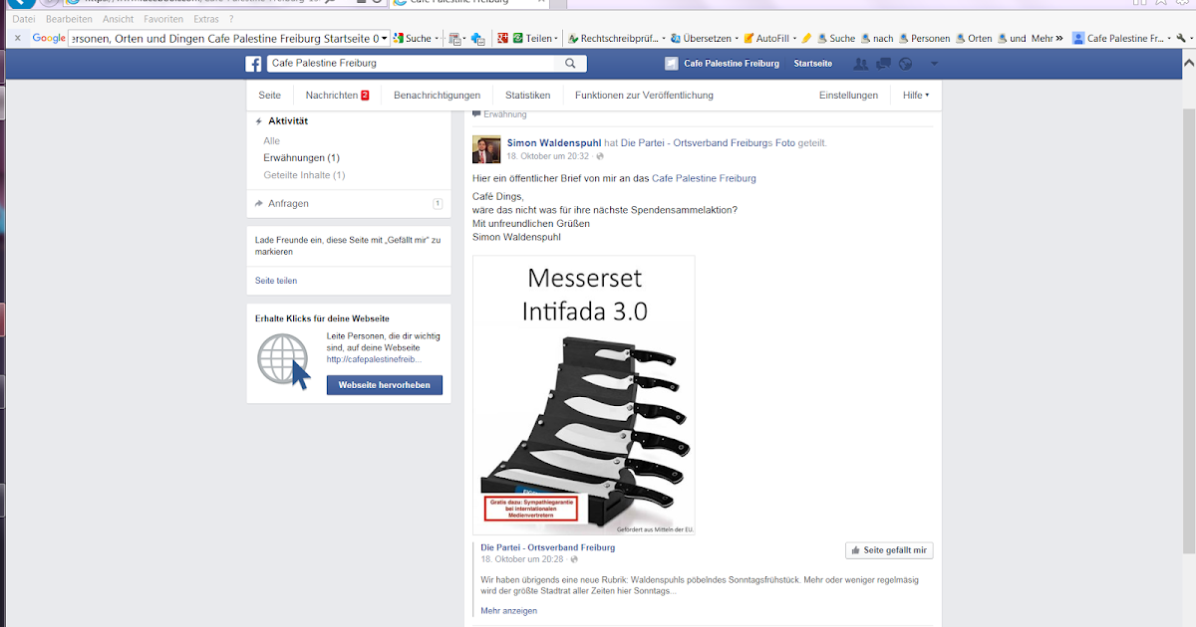Open Die Partei - Ortsverband Freiburg link below image
The image size is (1196, 627).
pos(547,547)
